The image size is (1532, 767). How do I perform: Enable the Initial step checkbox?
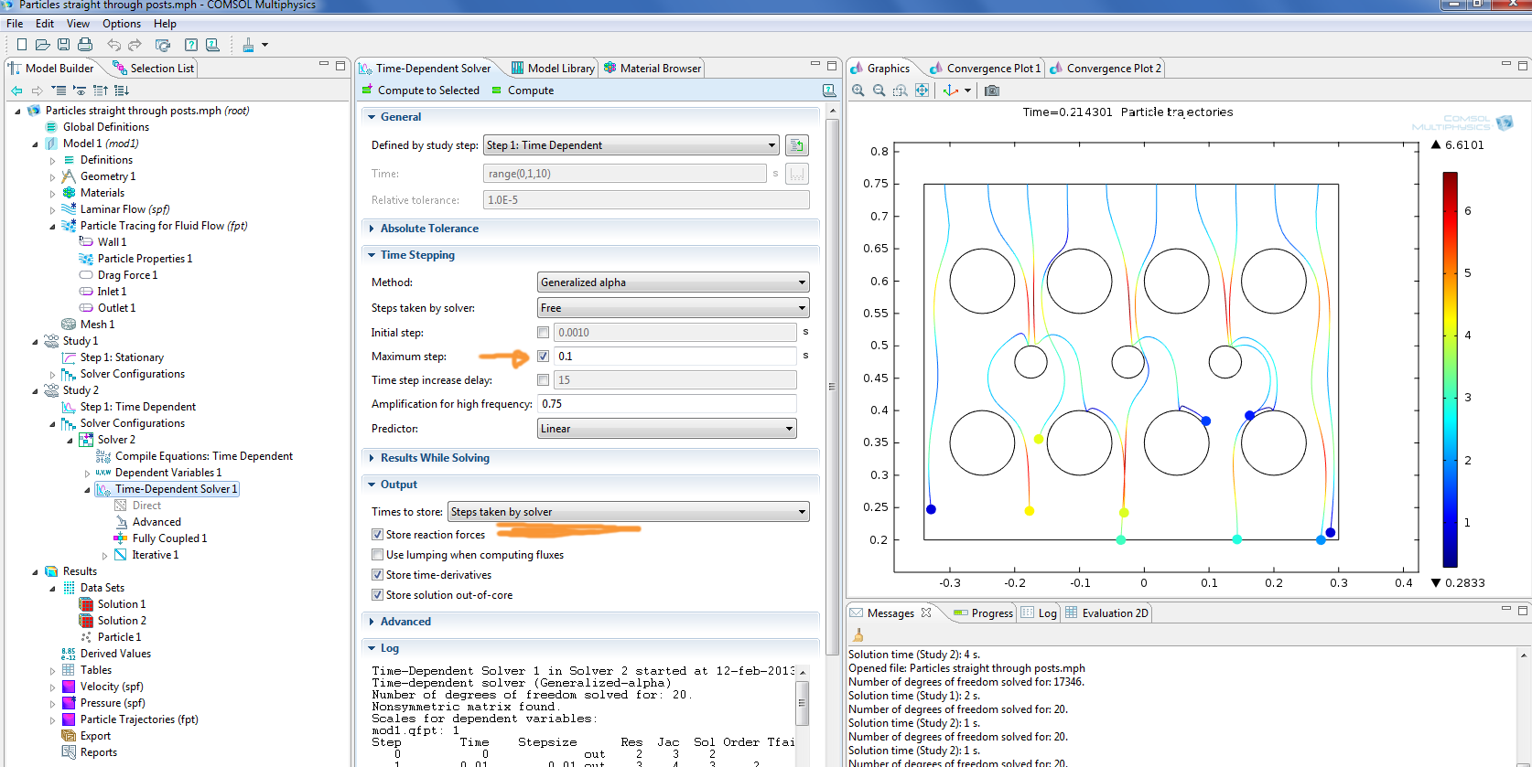(x=544, y=333)
